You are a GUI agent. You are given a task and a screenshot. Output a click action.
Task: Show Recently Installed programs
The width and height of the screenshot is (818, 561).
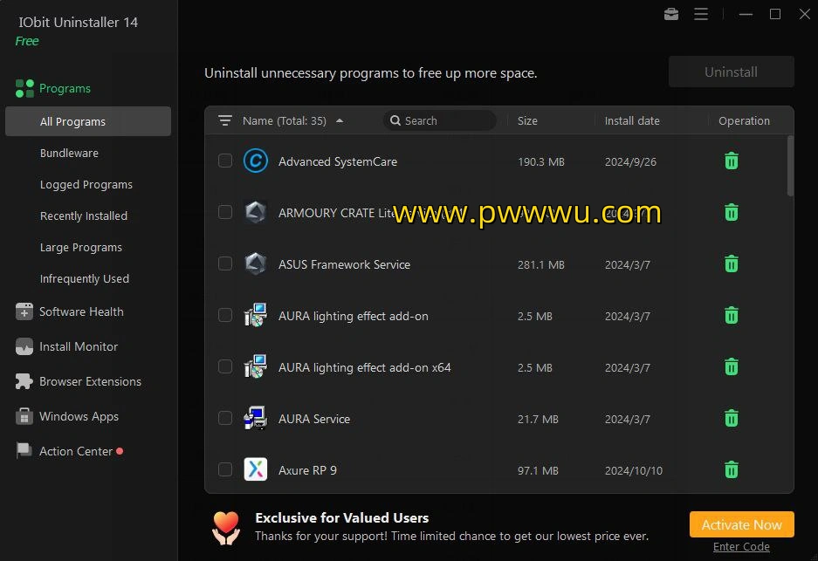(x=84, y=216)
